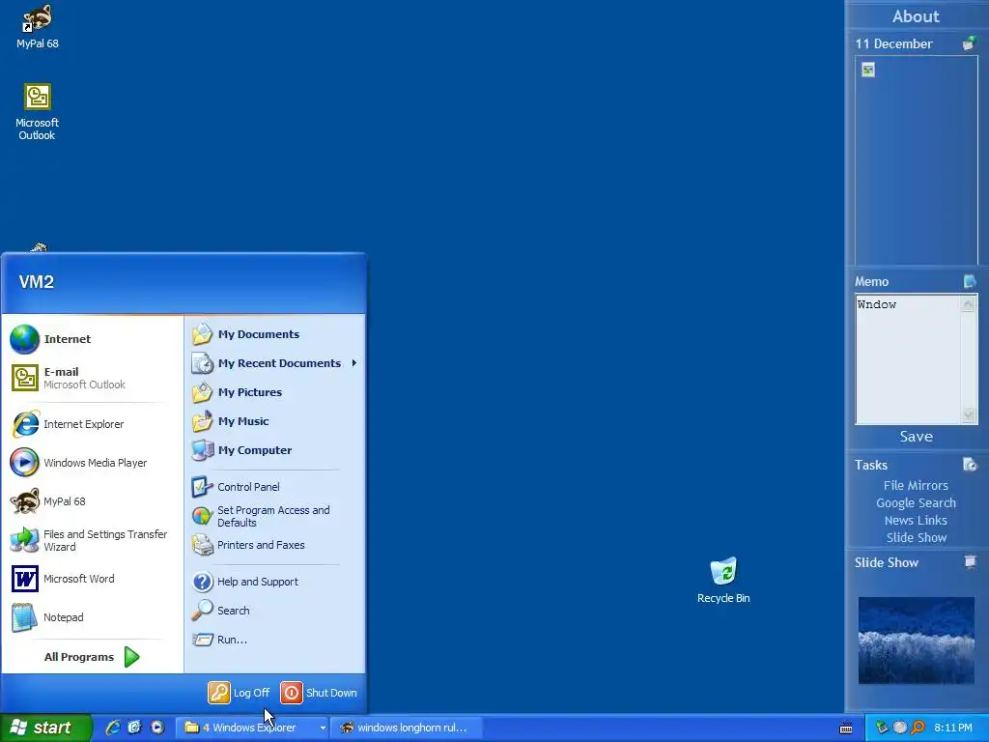Screen dimensions: 989x742
Task: Click the Shut Down button
Action: (319, 693)
